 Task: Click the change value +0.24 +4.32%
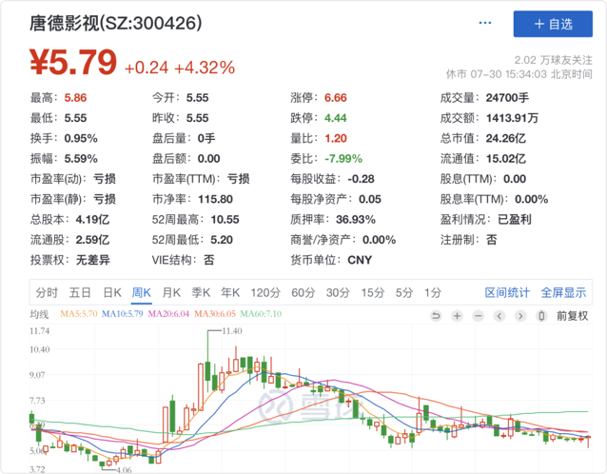pos(180,68)
